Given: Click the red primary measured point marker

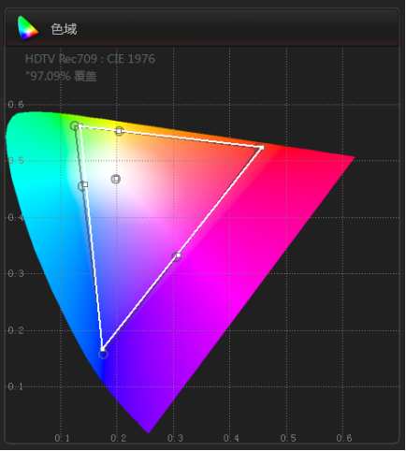Looking at the screenshot, I should point(262,147).
